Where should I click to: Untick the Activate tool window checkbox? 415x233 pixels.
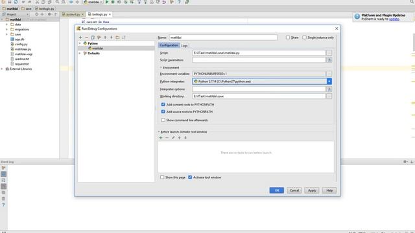[190, 177]
